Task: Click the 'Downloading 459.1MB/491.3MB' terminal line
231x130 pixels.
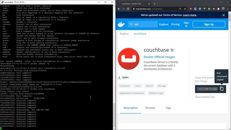Action: (x=25, y=110)
